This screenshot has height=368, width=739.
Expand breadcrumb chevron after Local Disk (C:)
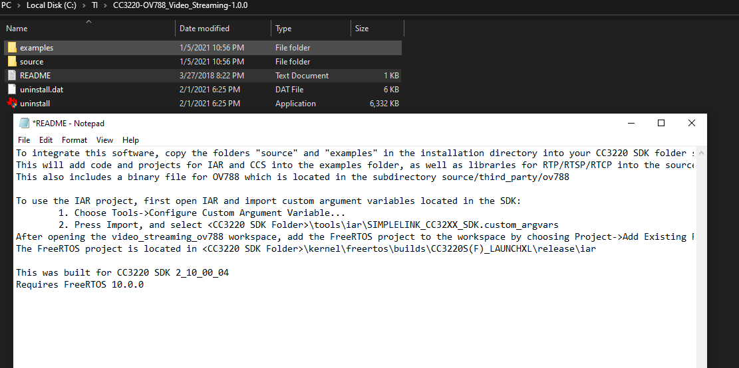click(83, 6)
